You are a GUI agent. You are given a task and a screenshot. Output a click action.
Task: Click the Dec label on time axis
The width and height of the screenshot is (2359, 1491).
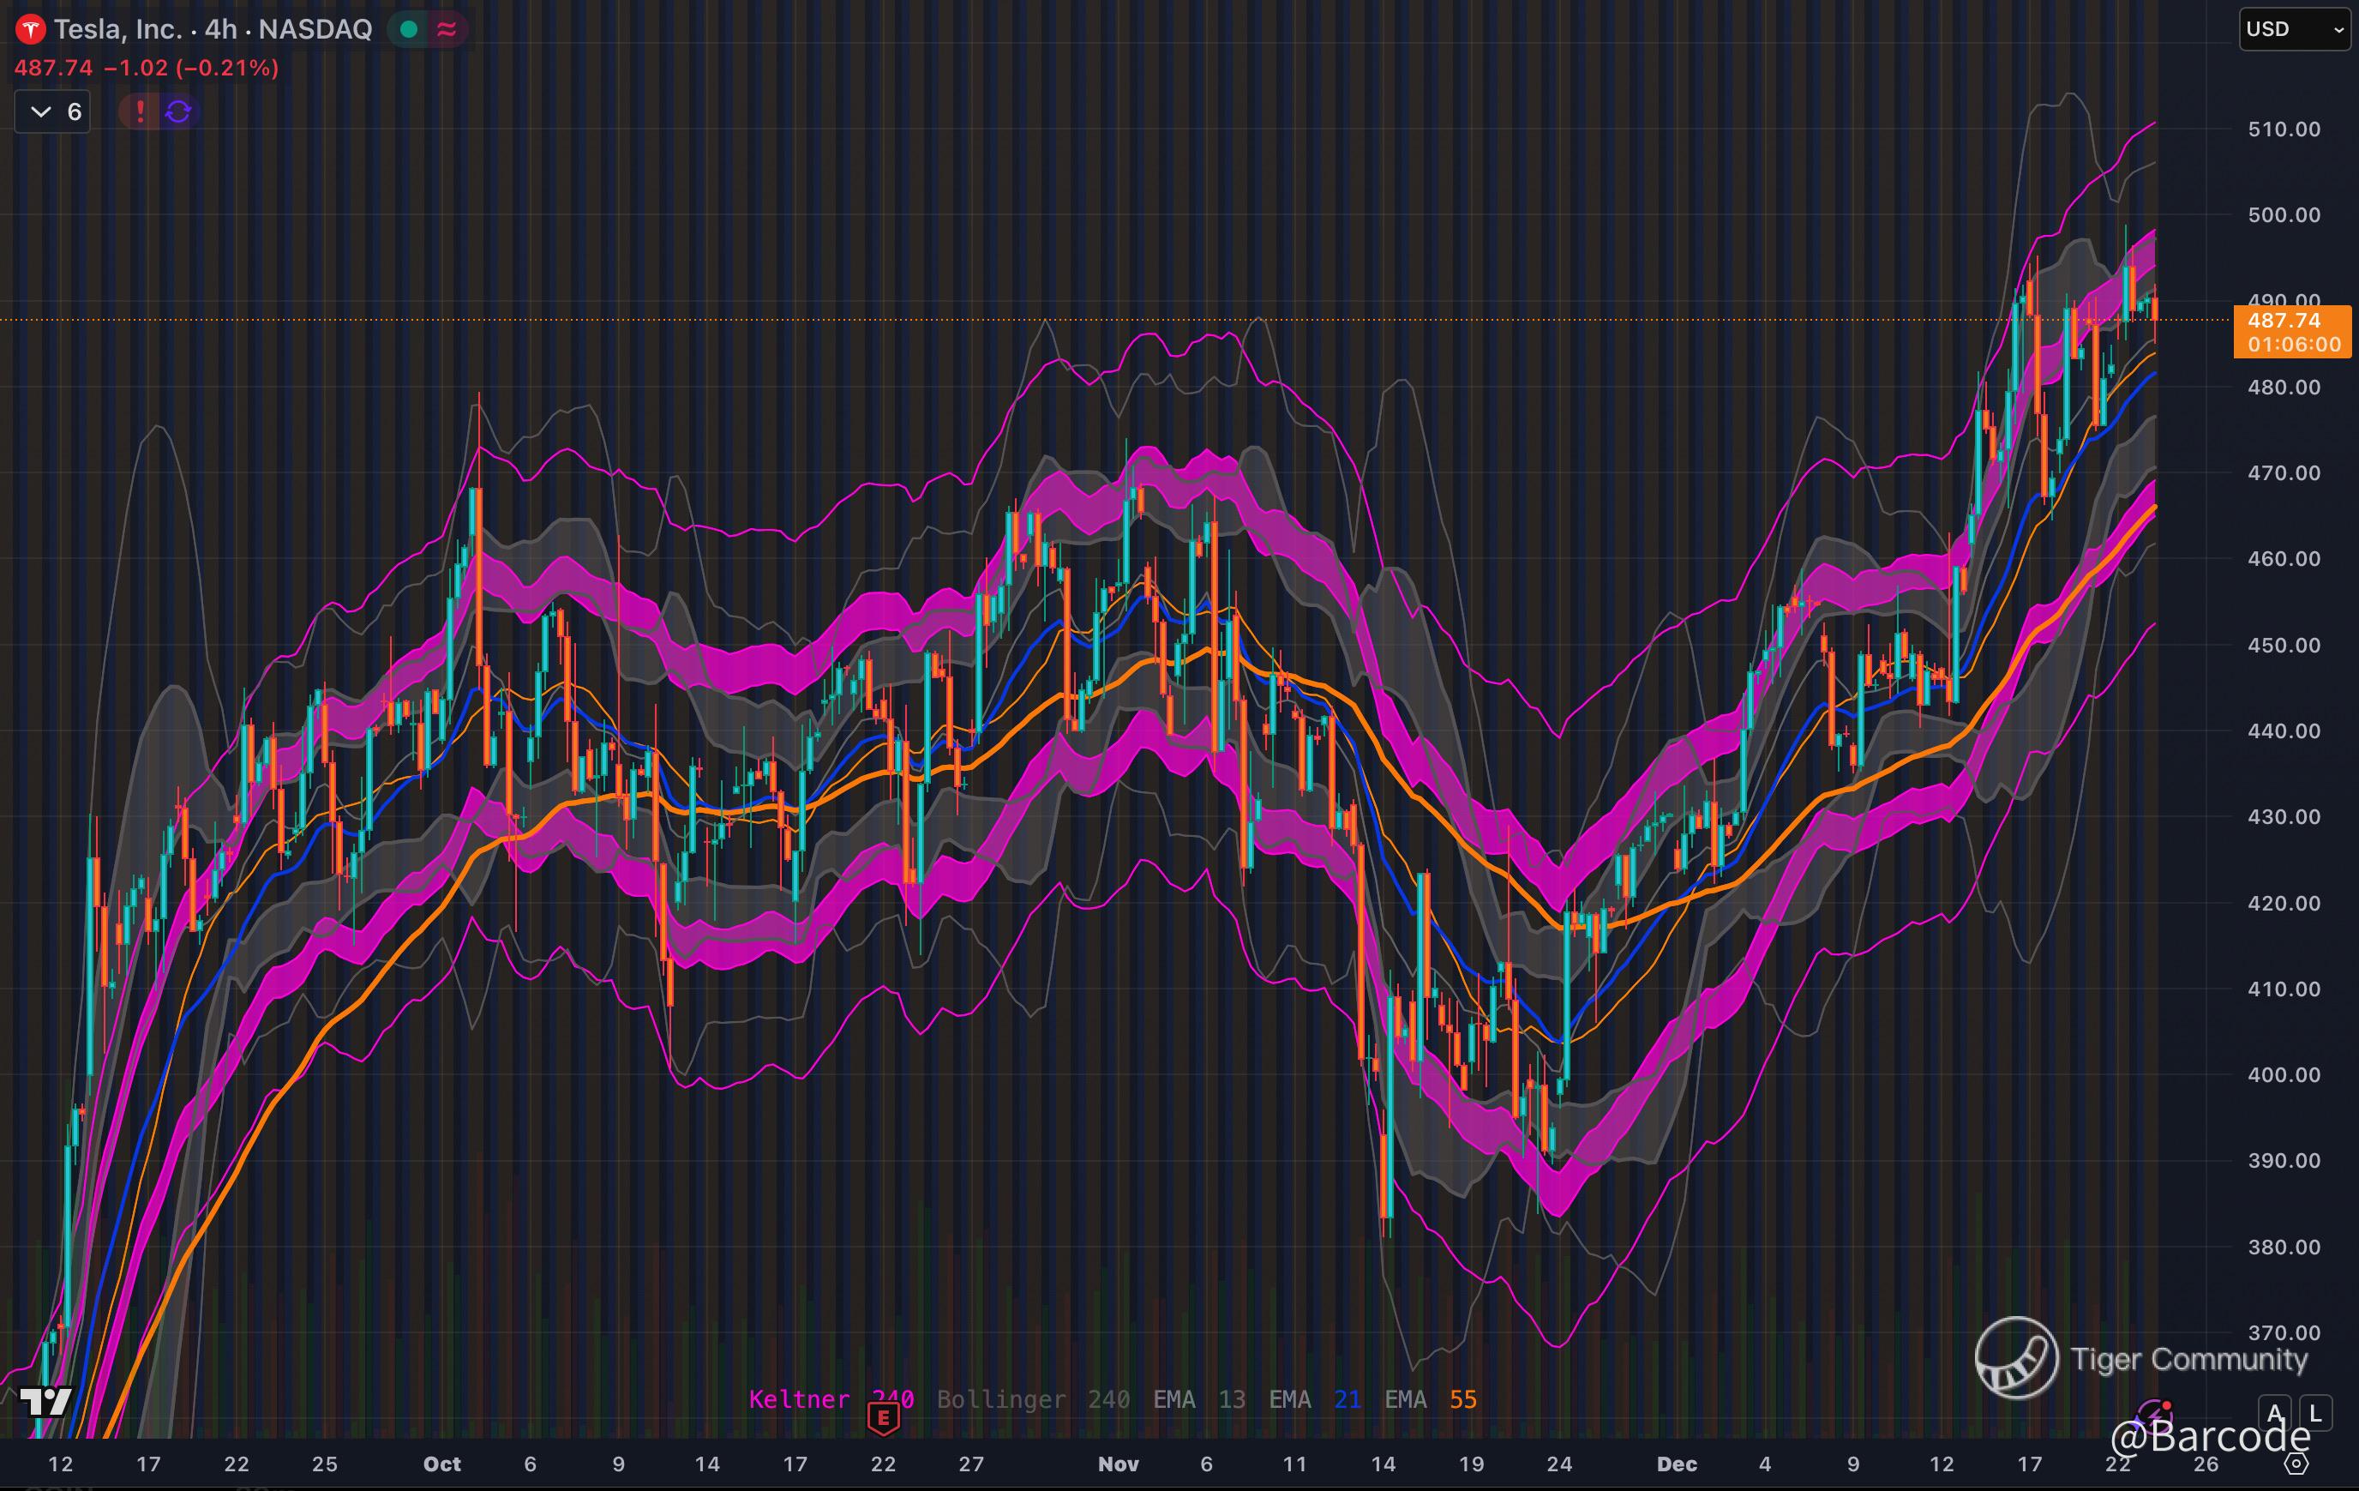tap(1676, 1464)
